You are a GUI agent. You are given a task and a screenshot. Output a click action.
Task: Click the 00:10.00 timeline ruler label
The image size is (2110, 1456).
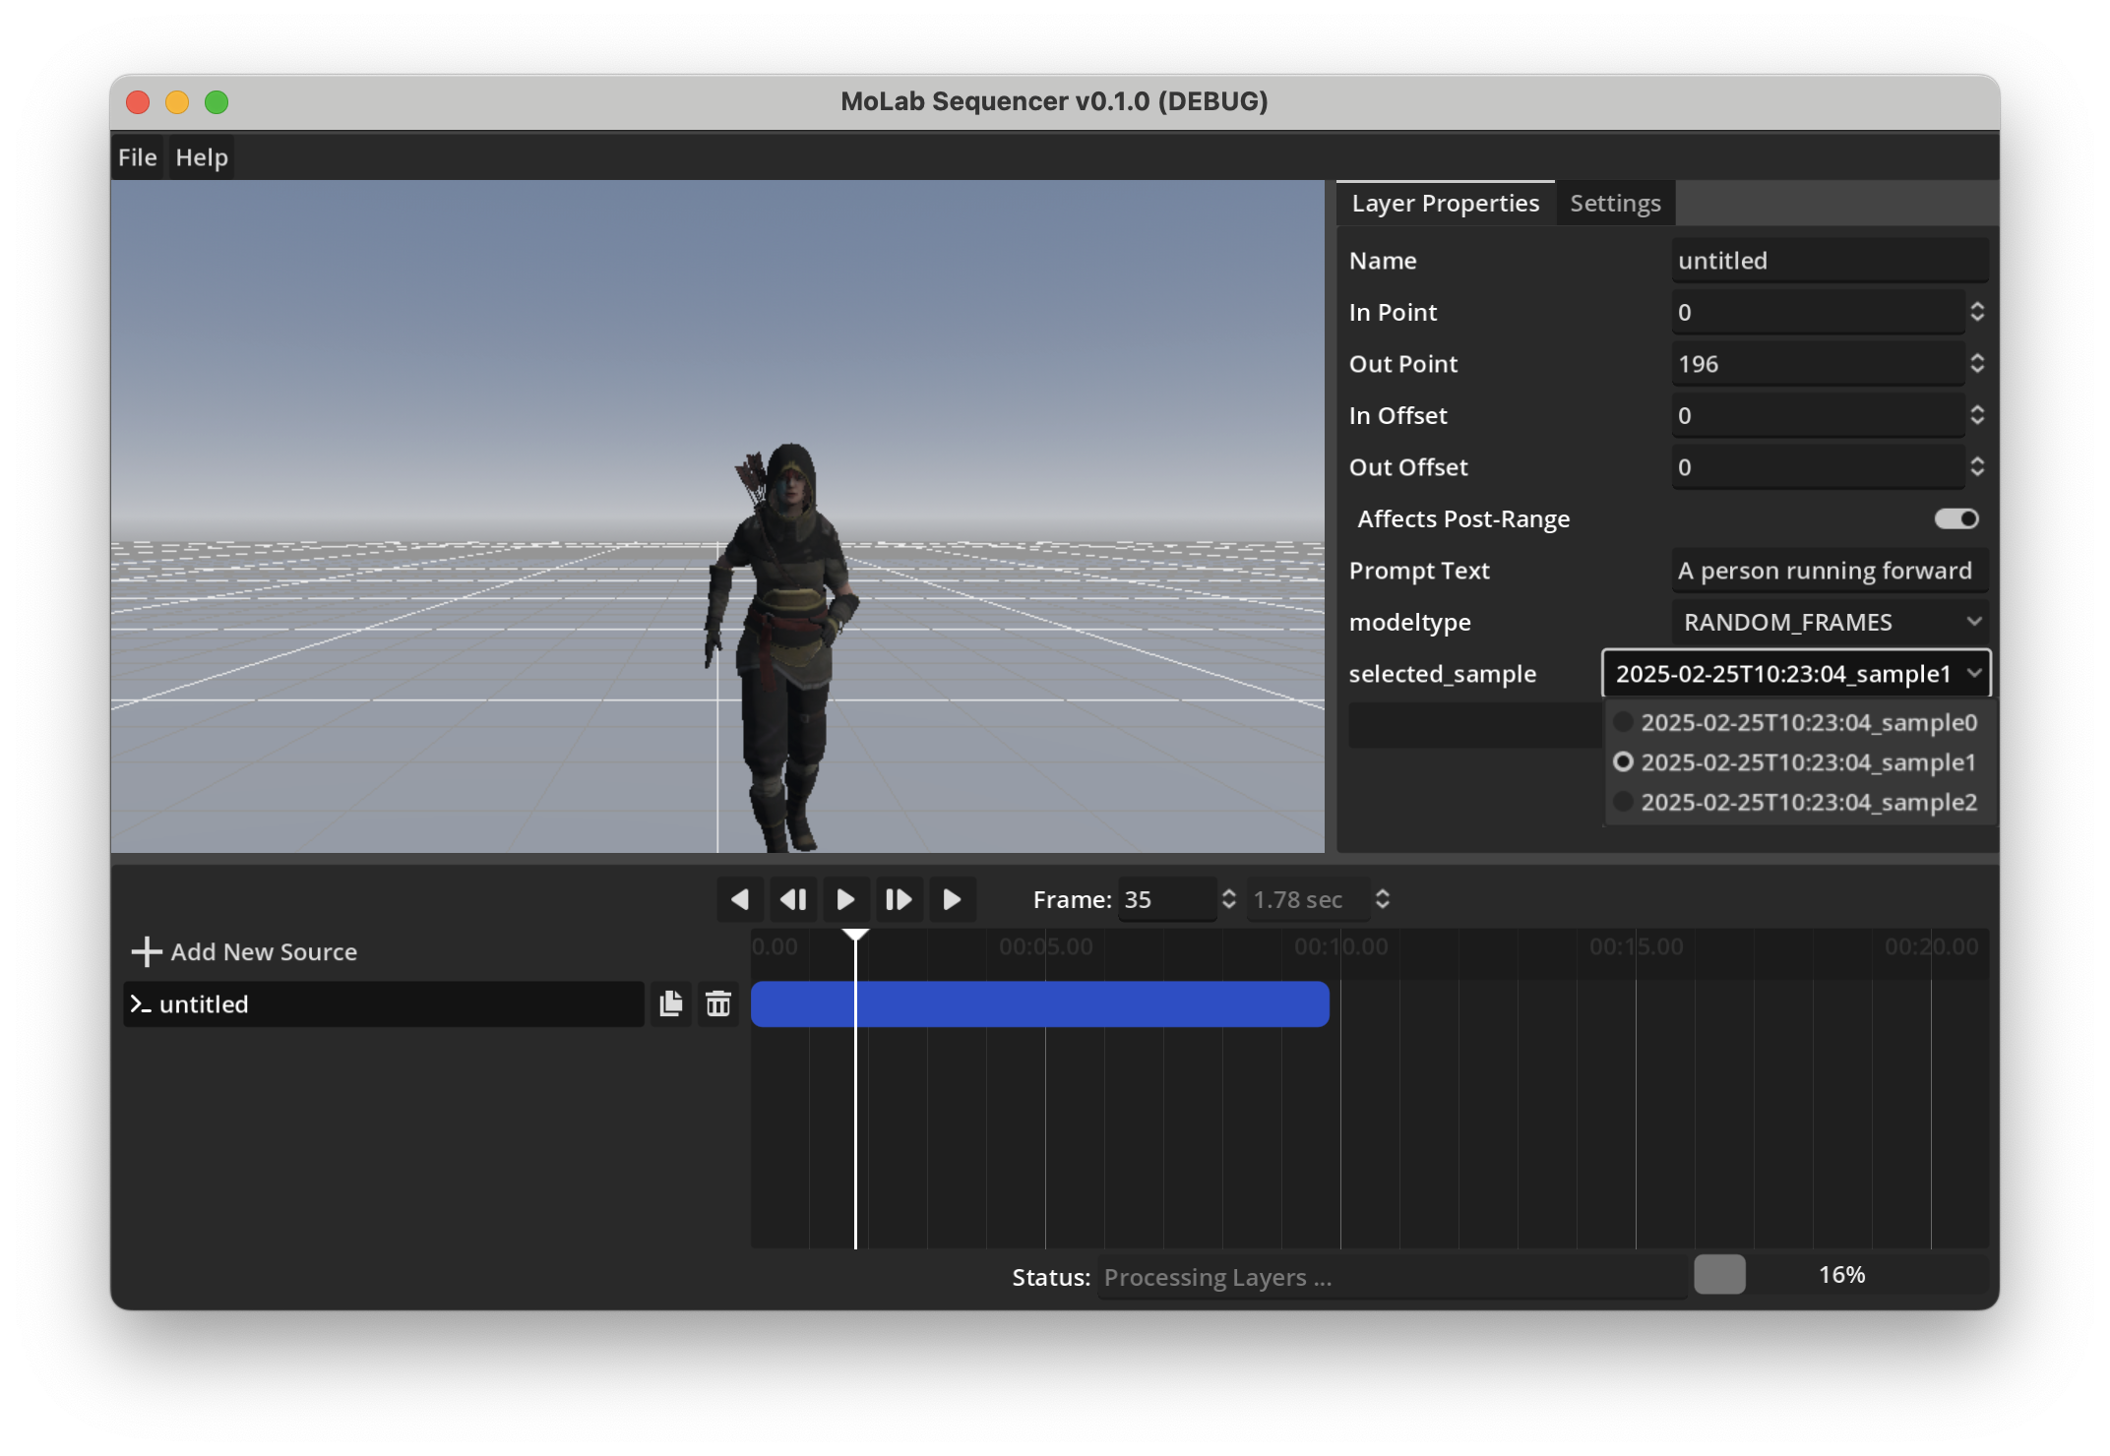1340,946
